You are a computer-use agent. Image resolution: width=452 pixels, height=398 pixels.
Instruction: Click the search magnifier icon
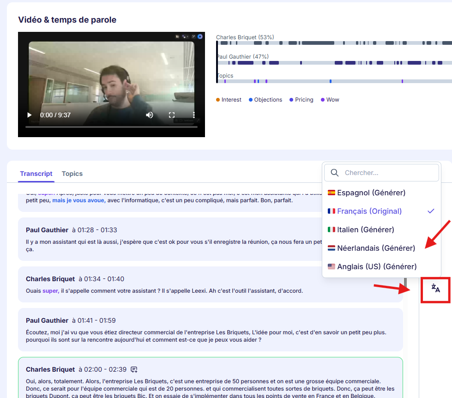click(x=334, y=173)
